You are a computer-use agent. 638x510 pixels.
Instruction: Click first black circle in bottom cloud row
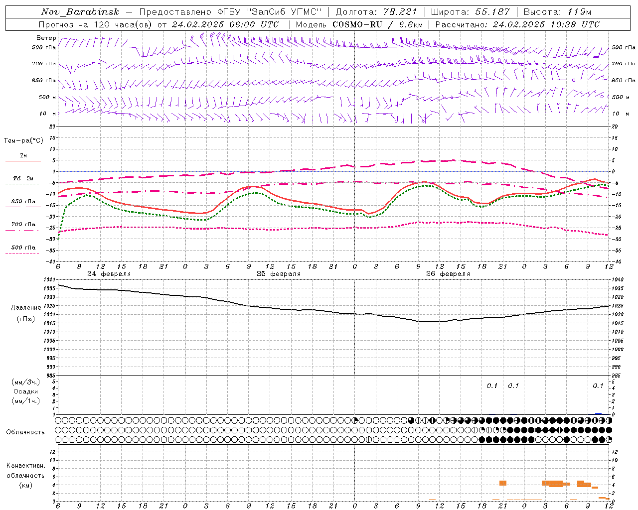click(482, 439)
